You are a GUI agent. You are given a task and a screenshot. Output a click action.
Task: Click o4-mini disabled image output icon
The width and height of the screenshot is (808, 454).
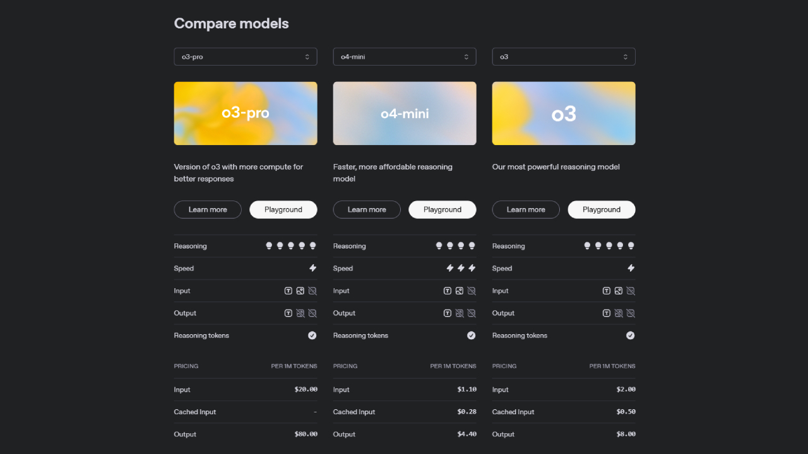460,313
